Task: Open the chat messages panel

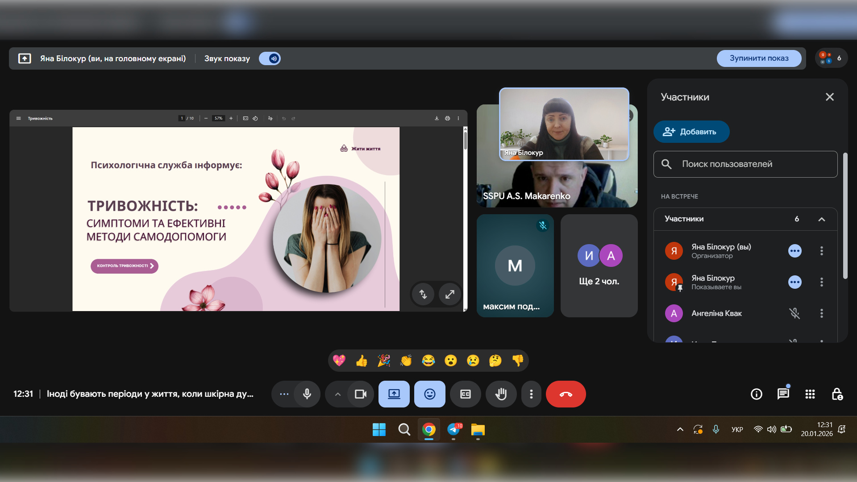Action: [x=783, y=394]
